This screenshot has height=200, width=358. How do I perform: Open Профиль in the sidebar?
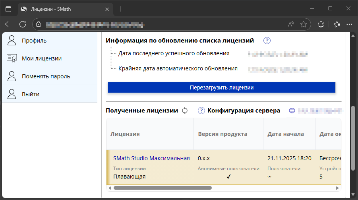click(50, 41)
